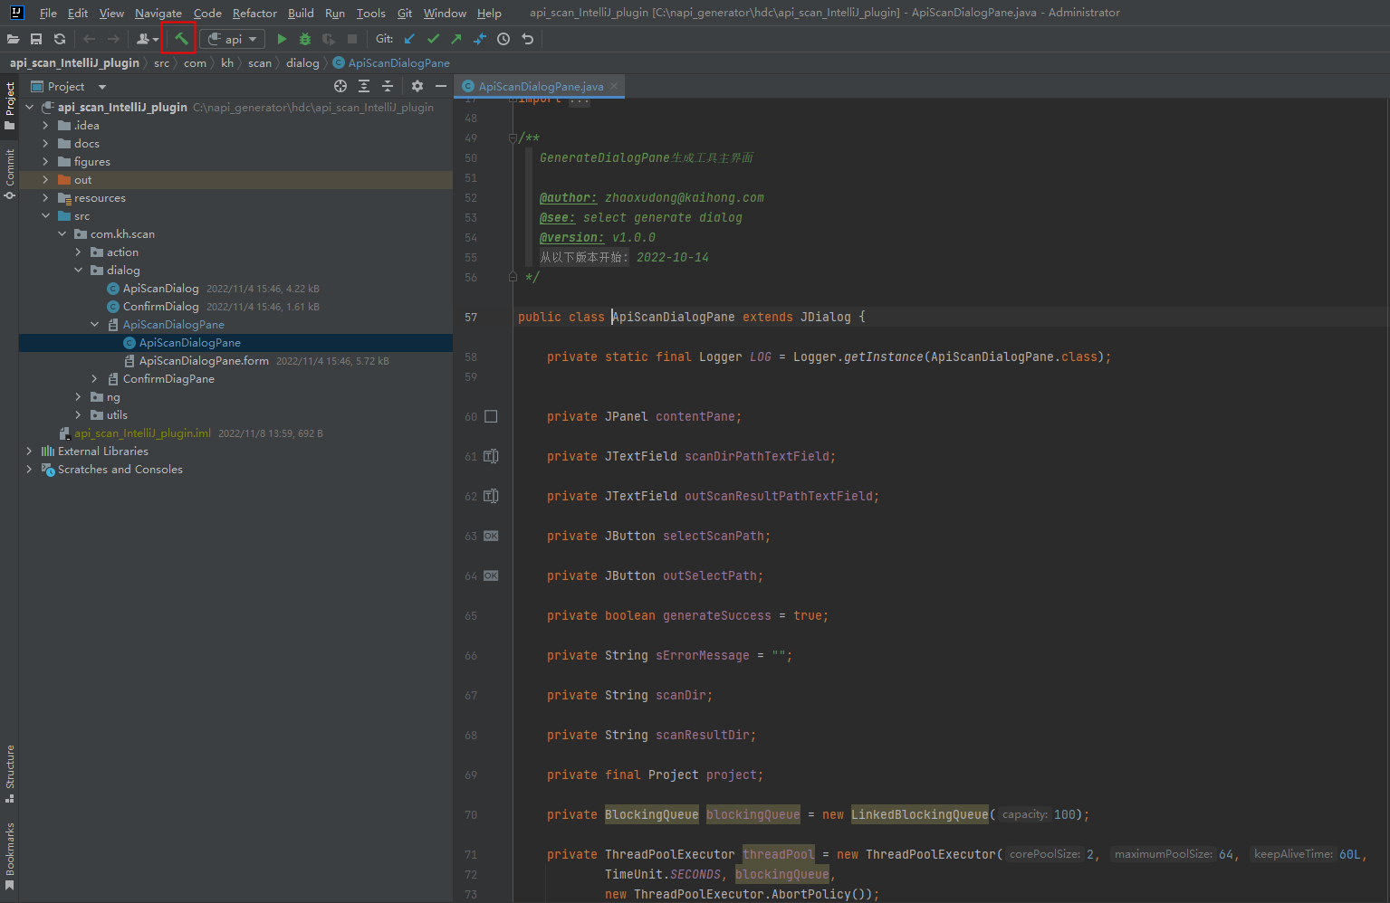Expand the resources folder in project tree
1390x903 pixels.
pos(45,198)
